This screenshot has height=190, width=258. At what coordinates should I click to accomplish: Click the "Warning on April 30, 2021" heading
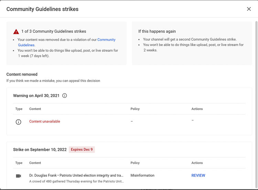pyautogui.click(x=36, y=96)
